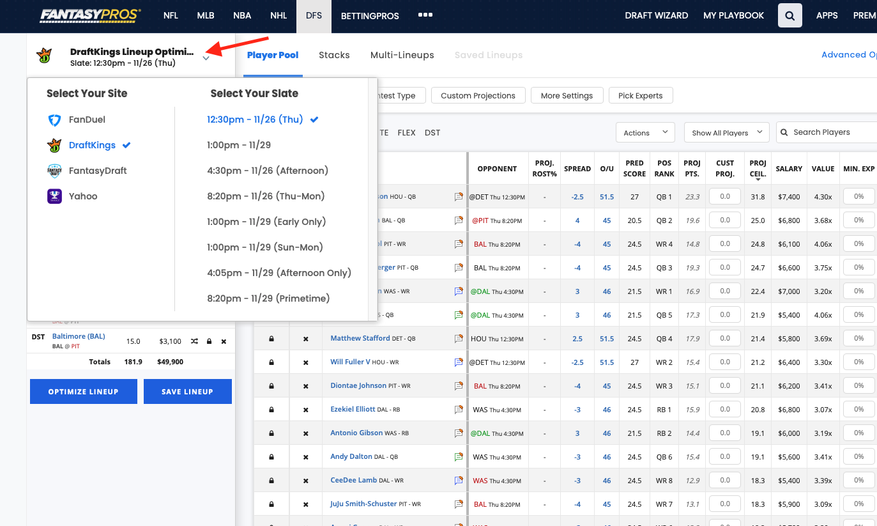This screenshot has height=526, width=877.
Task: Exclude Will Fuller V from player pool
Action: point(305,362)
